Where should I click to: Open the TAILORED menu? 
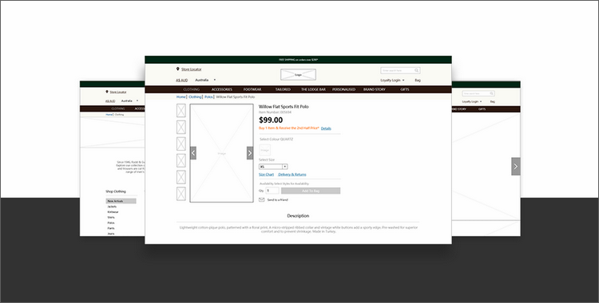[283, 89]
